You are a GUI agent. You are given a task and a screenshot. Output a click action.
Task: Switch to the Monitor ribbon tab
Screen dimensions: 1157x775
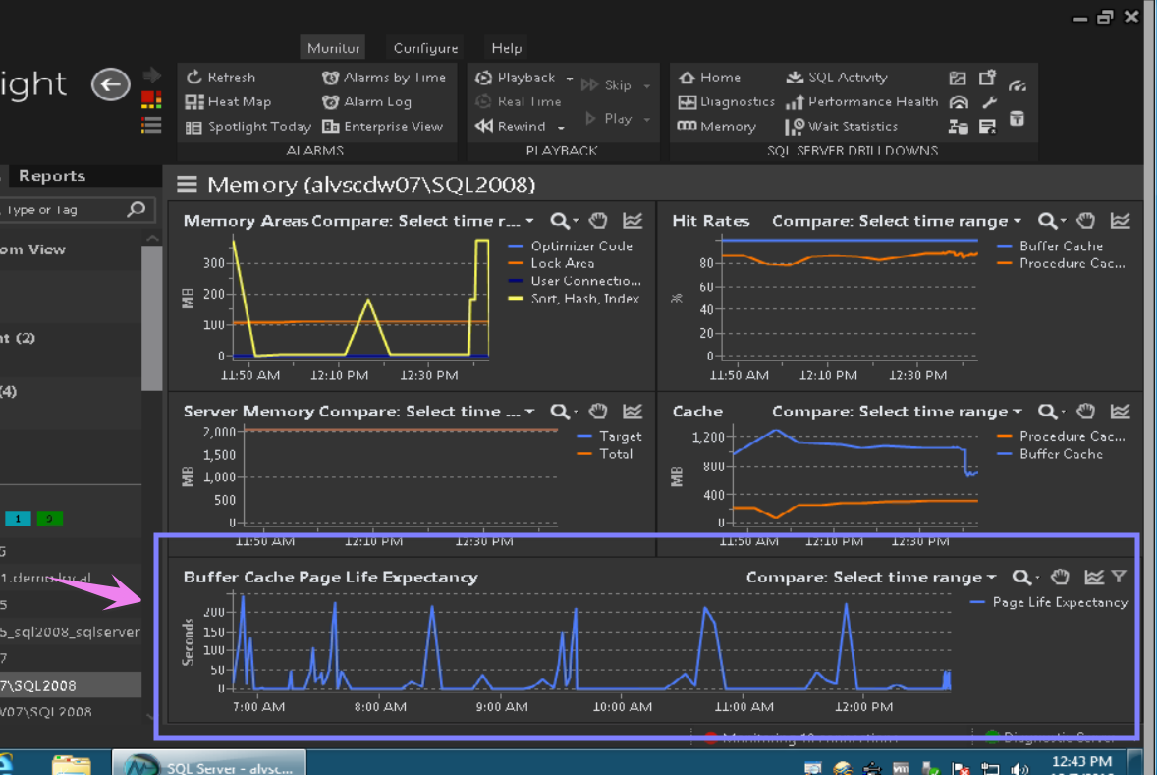pos(333,48)
